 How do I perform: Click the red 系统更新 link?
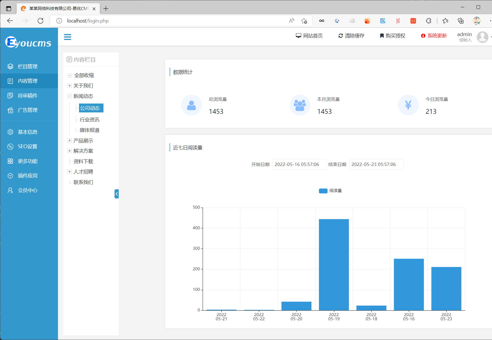pos(434,36)
